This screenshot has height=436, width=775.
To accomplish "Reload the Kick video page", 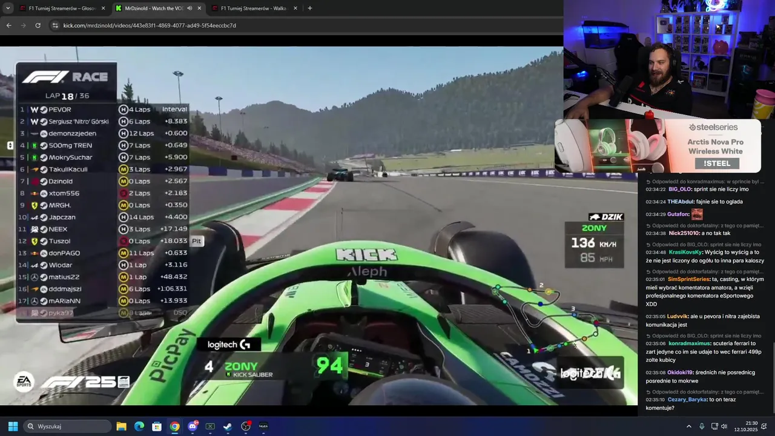I will 38,25.
